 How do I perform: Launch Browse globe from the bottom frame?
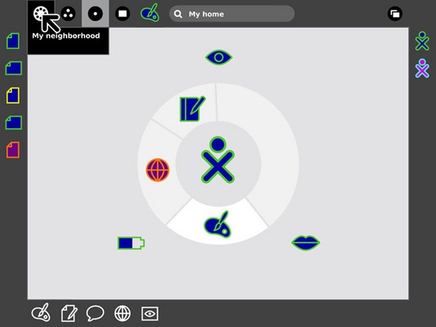(x=123, y=314)
